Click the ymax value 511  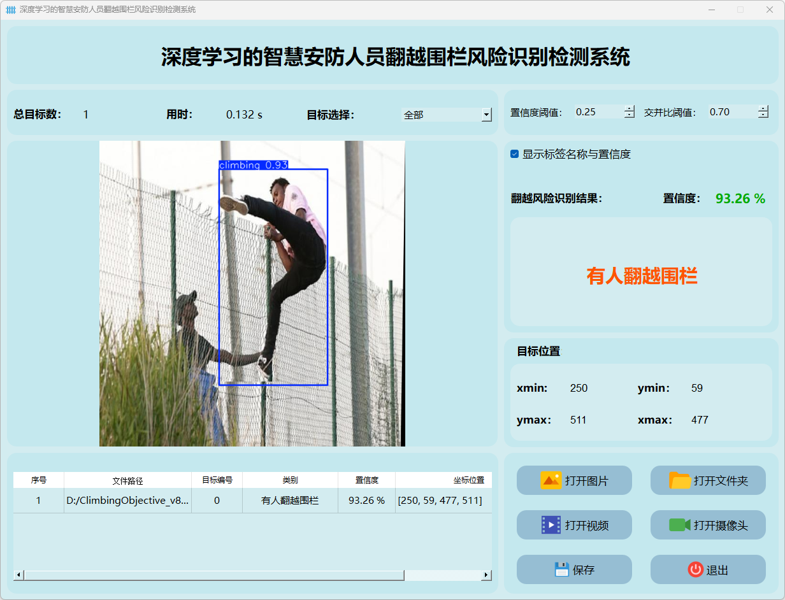click(579, 420)
